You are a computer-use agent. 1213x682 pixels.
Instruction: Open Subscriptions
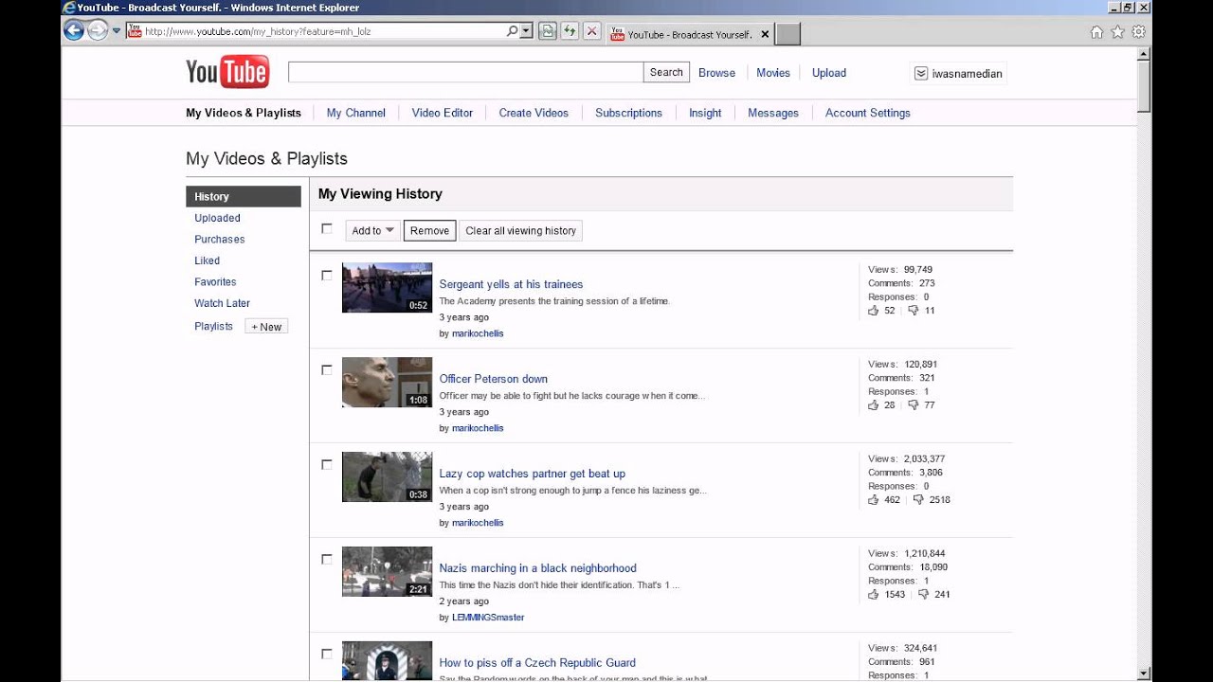click(628, 113)
